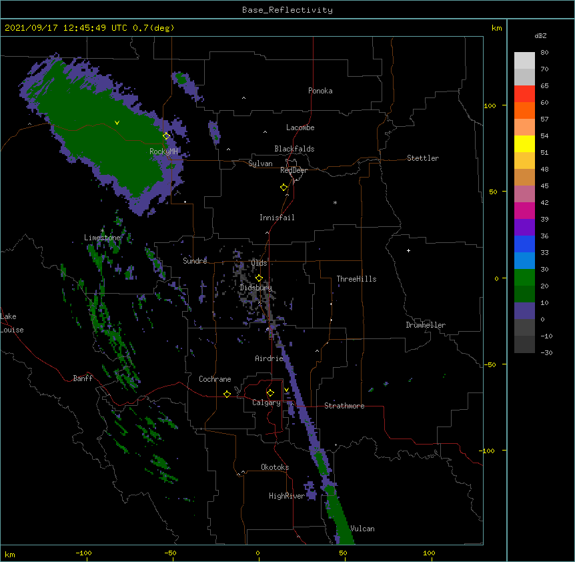Viewport: 575px width, 562px height.
Task: Click the Airdrie city label
Action: pyautogui.click(x=269, y=358)
